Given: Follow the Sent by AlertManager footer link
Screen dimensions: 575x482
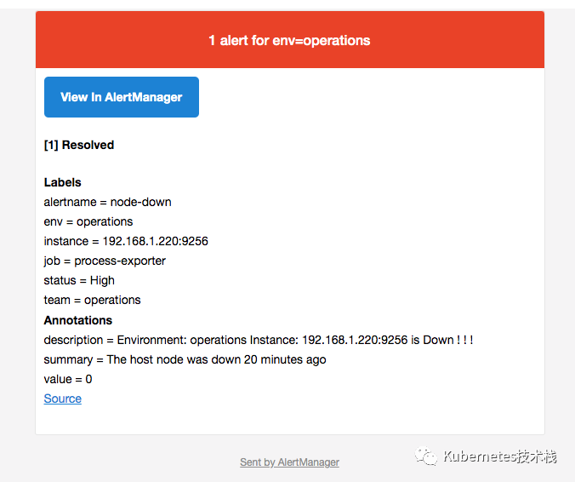Looking at the screenshot, I should [x=289, y=462].
